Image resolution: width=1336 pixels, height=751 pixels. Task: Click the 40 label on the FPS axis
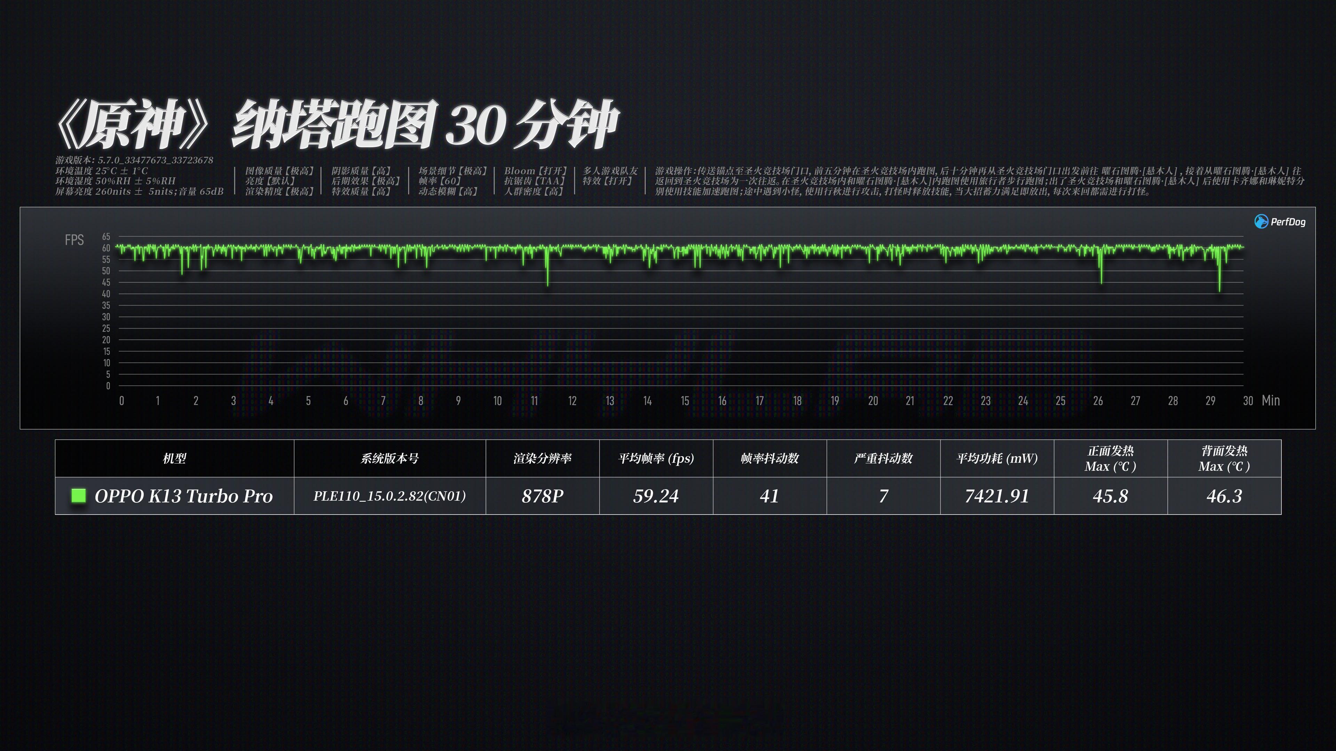click(106, 294)
